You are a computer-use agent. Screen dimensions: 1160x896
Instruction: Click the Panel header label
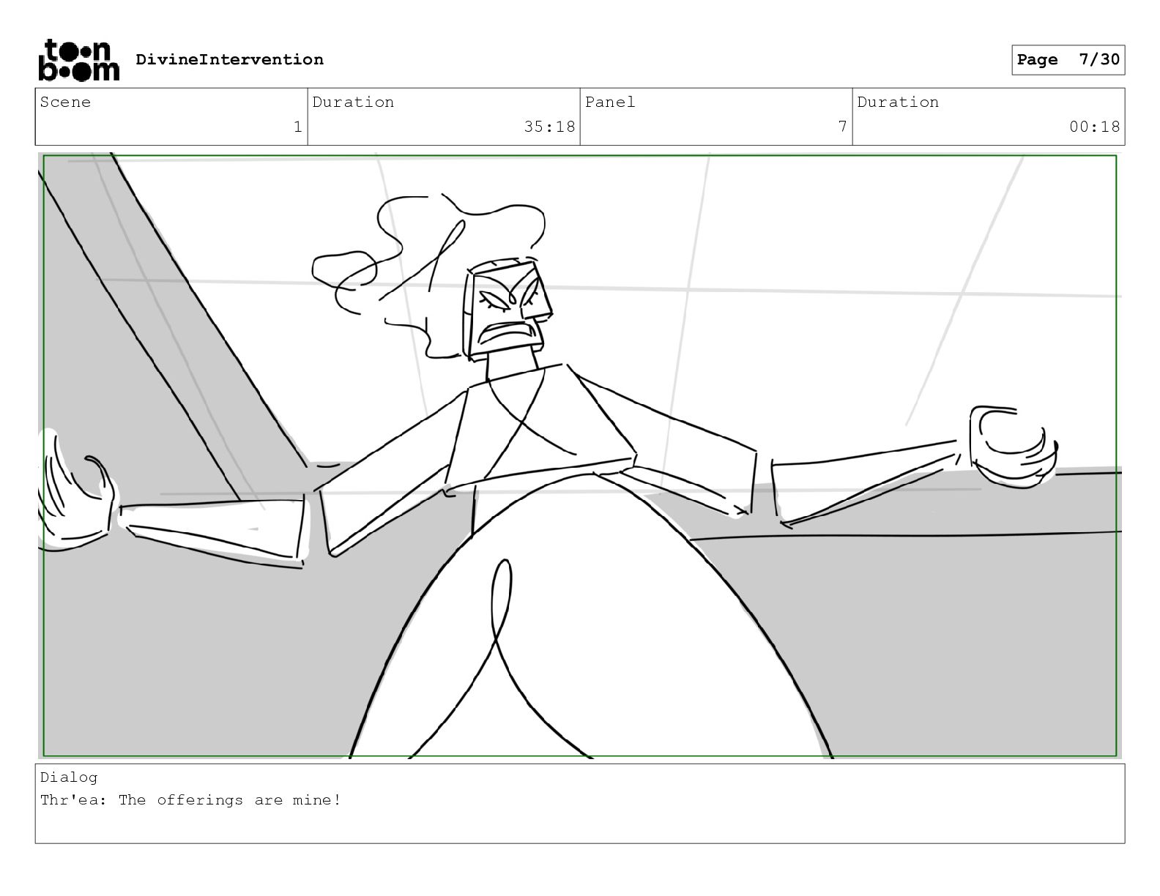point(610,102)
